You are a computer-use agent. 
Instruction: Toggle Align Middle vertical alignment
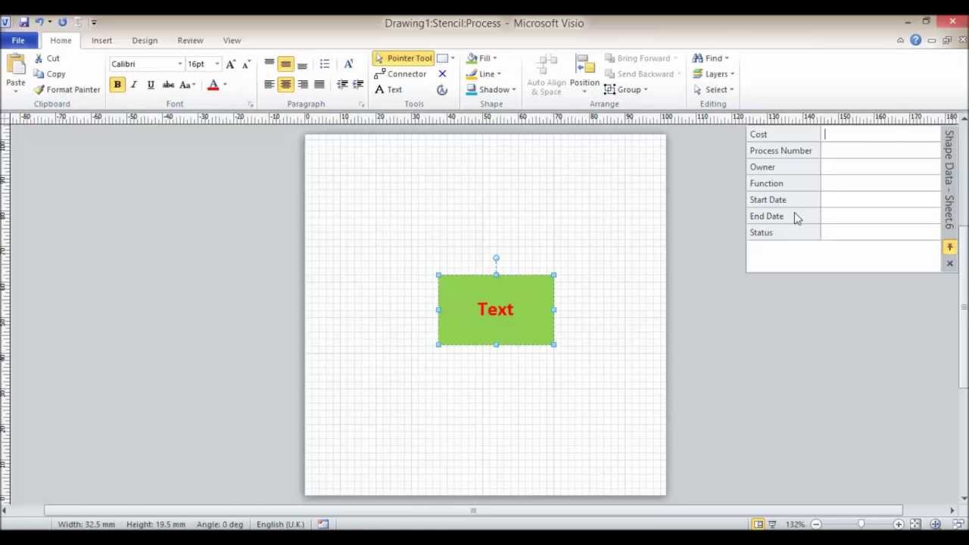[x=285, y=64]
